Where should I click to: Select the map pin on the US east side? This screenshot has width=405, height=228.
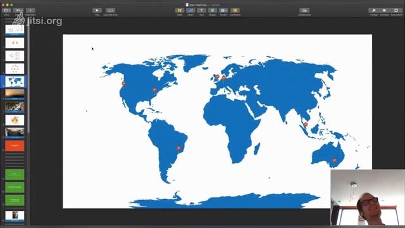click(154, 90)
